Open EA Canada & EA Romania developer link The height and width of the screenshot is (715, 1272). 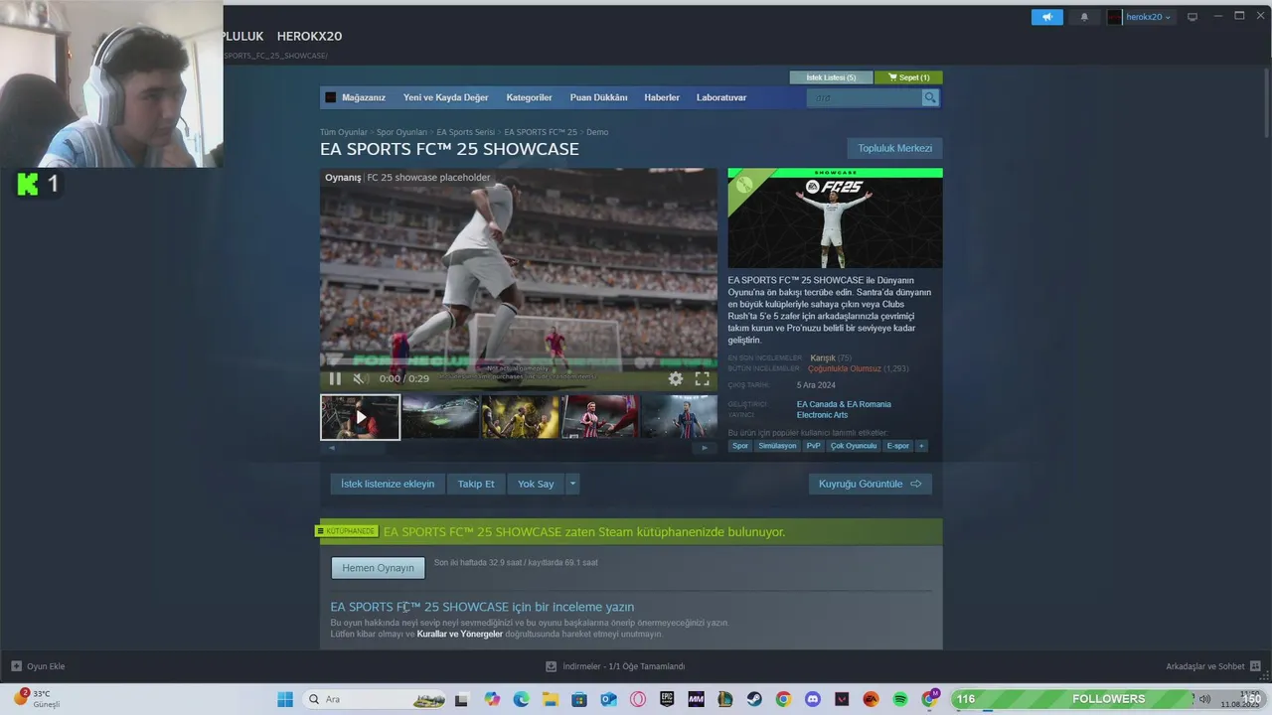[844, 404]
